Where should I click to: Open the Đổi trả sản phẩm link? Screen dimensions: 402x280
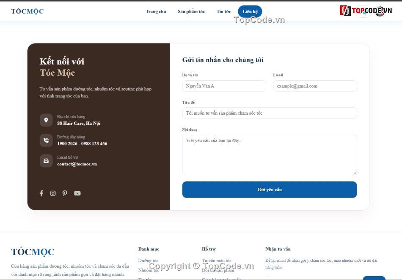218,270
